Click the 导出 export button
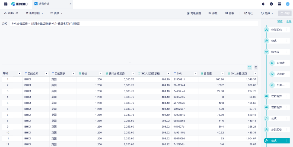This screenshot has width=293, height=147. tap(249, 13)
